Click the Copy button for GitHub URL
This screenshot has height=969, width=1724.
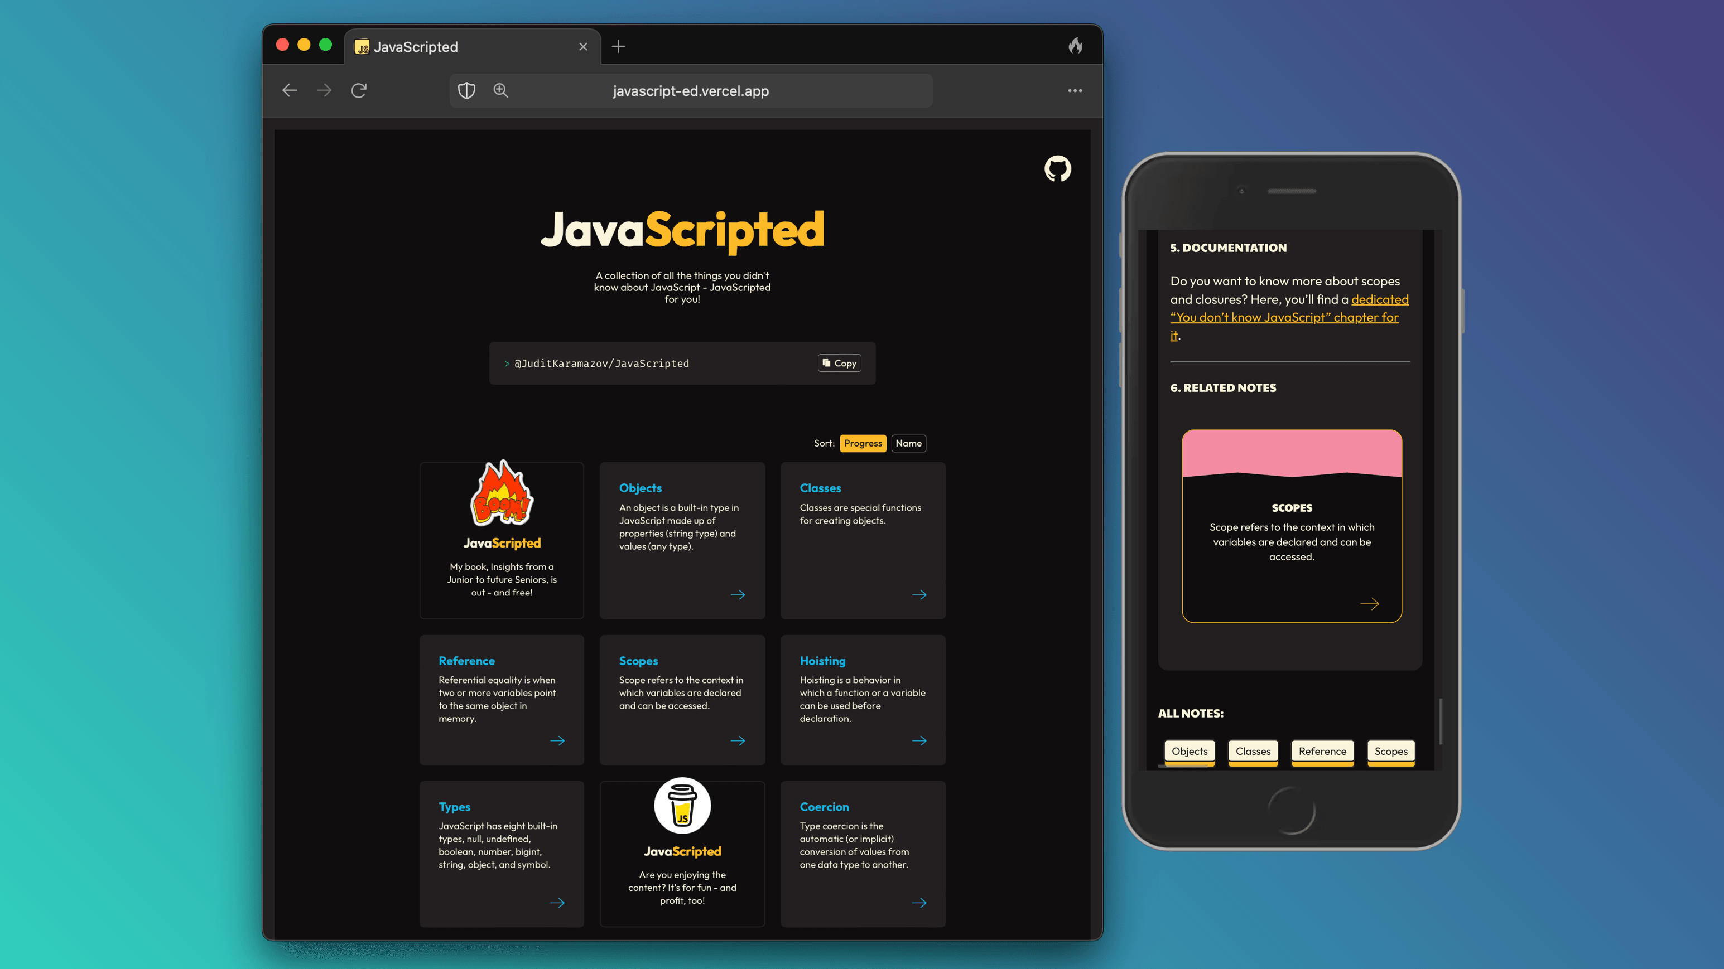[x=840, y=362]
